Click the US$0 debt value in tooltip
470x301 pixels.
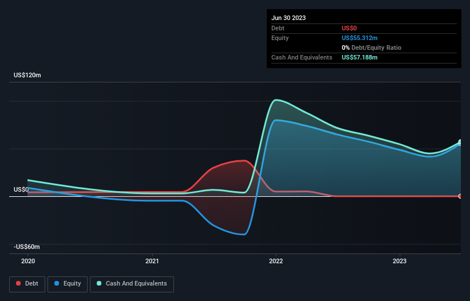[349, 28]
